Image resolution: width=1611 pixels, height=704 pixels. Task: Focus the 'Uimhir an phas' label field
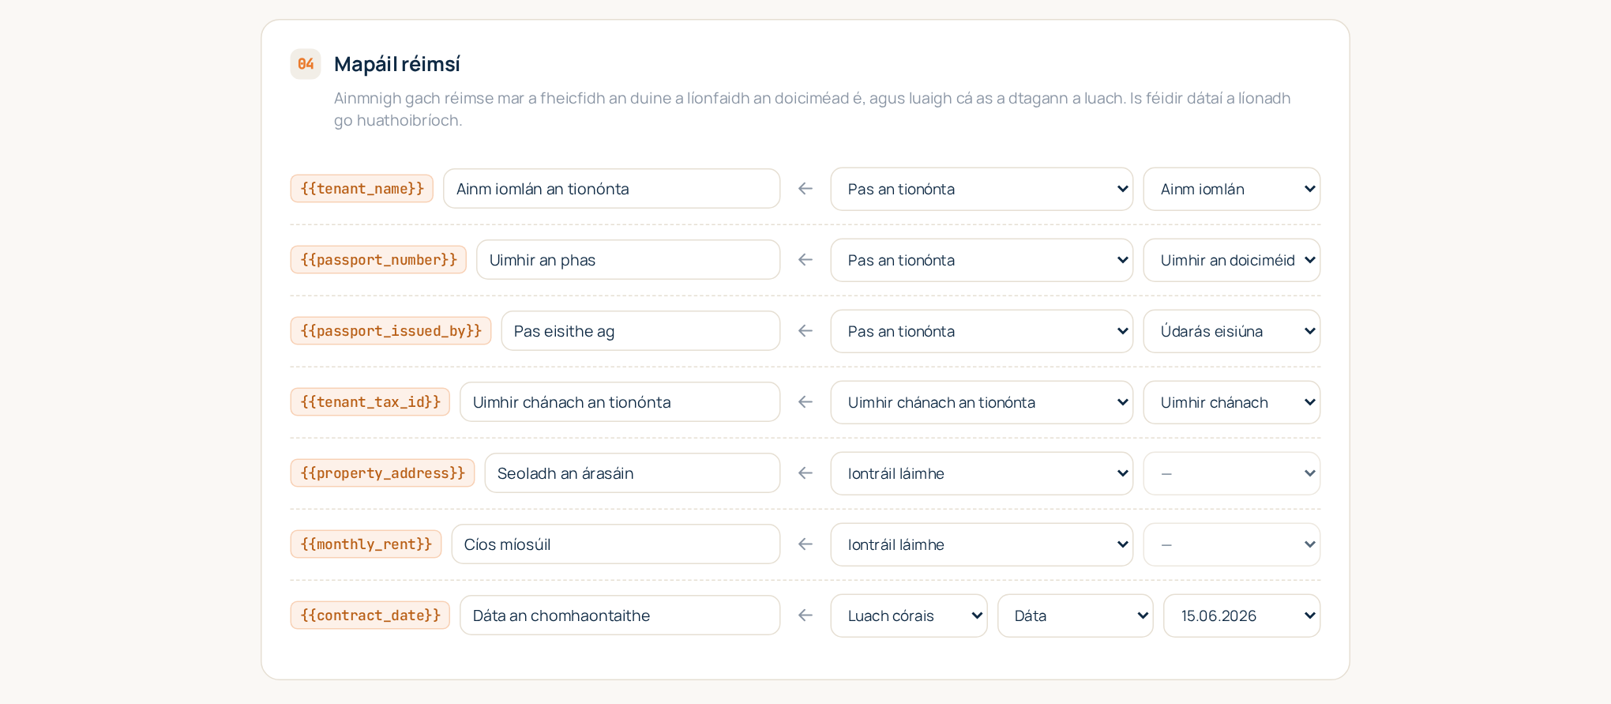click(629, 260)
